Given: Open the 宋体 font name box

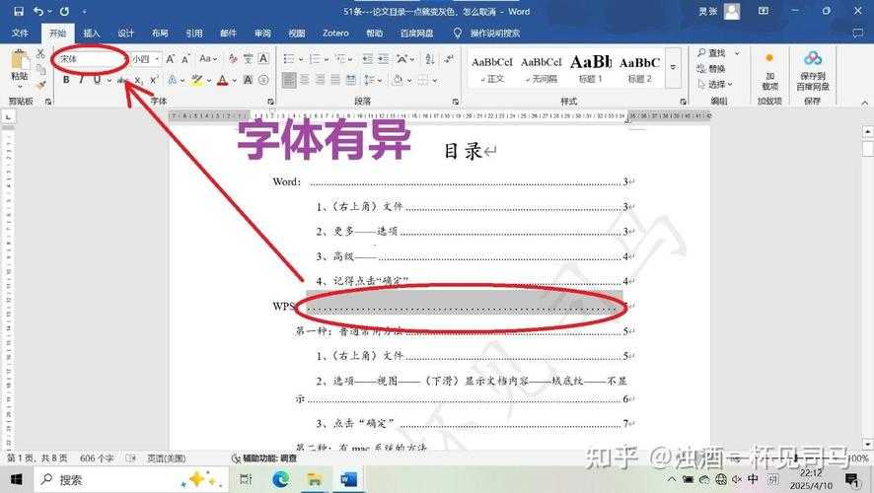Looking at the screenshot, I should pos(91,58).
